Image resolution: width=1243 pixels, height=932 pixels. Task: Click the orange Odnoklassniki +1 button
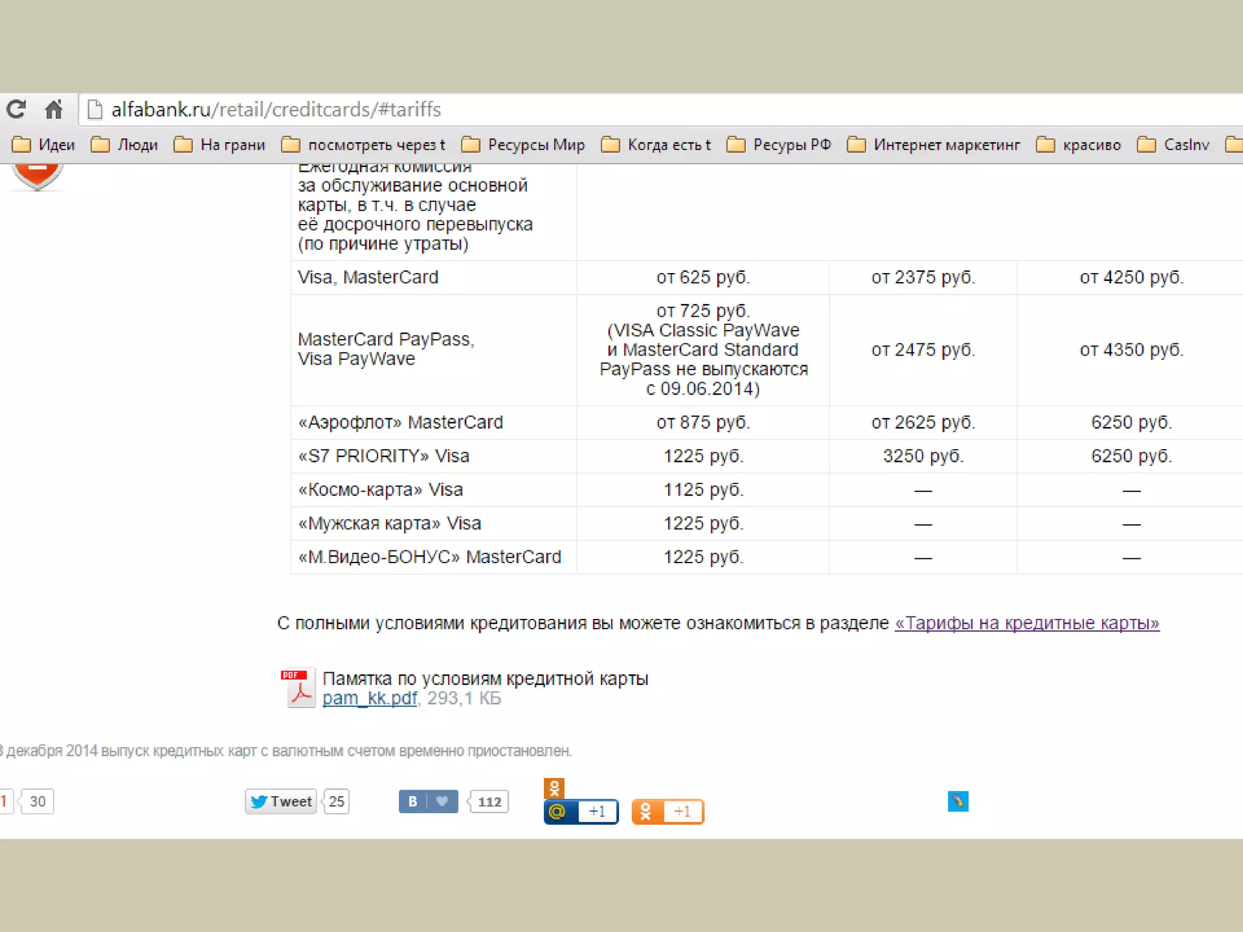click(x=668, y=812)
